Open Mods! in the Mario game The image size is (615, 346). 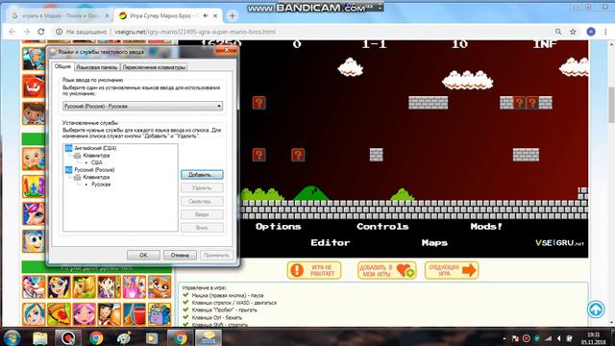point(486,227)
